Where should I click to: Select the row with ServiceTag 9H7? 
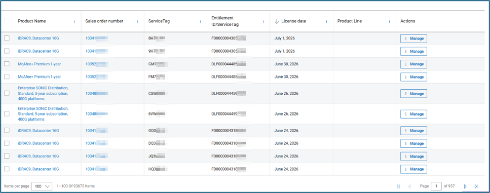point(7,51)
